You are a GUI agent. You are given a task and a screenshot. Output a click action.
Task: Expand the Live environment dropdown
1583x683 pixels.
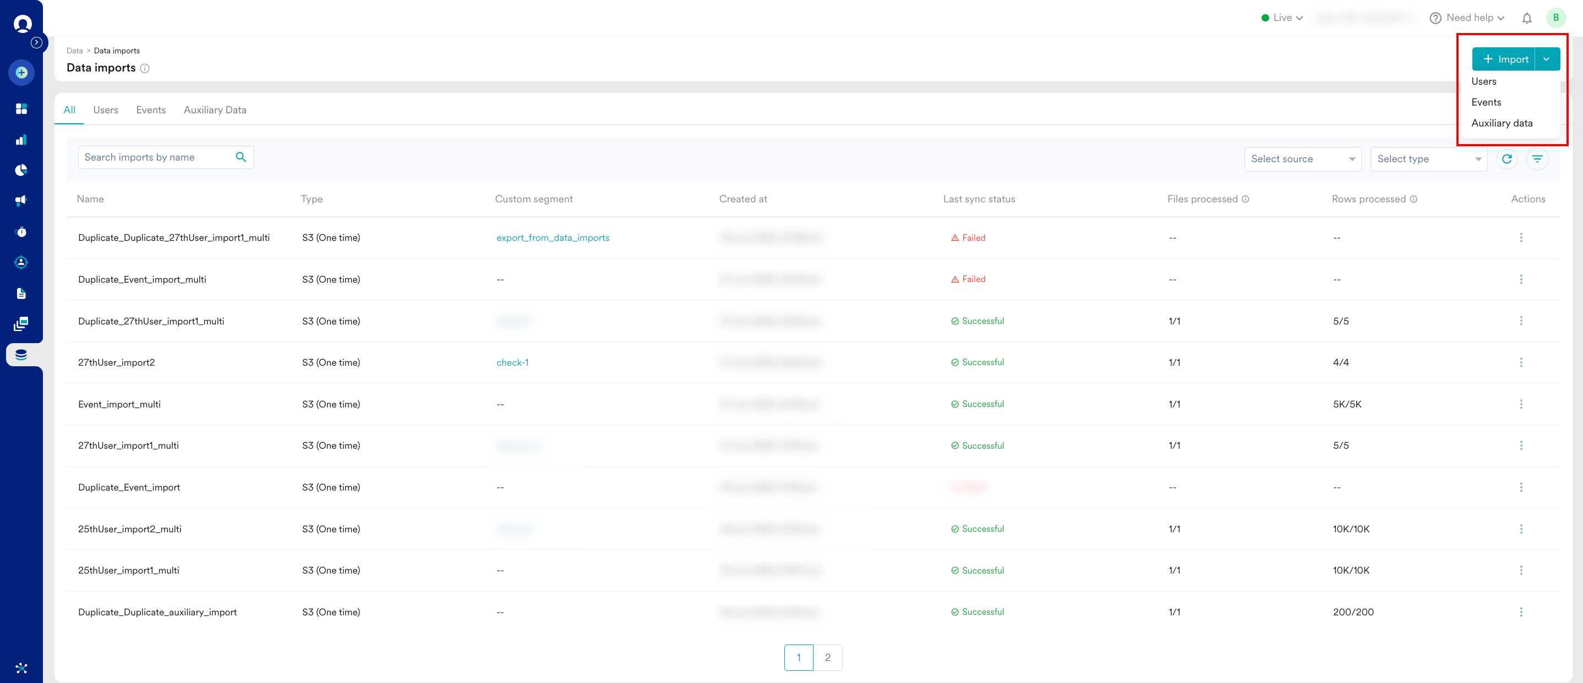click(x=1282, y=18)
